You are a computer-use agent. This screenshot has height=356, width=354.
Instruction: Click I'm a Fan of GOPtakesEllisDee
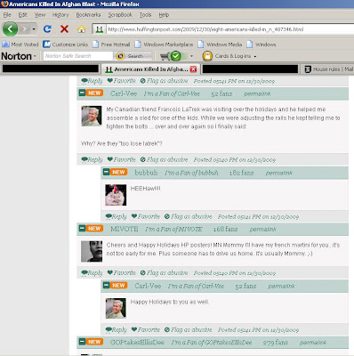point(212,343)
